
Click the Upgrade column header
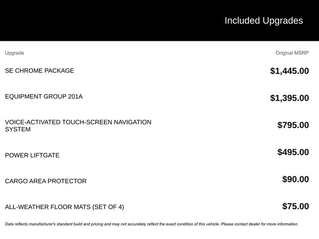point(14,53)
